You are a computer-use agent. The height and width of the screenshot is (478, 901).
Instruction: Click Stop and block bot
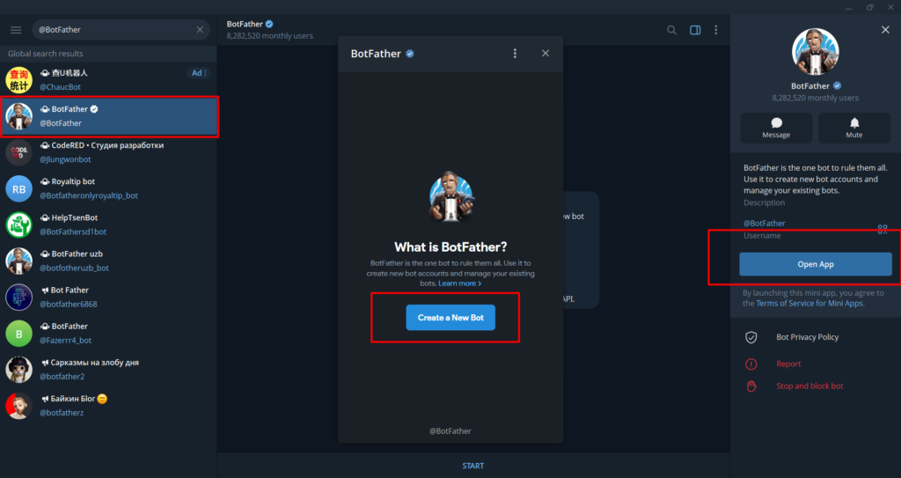809,386
